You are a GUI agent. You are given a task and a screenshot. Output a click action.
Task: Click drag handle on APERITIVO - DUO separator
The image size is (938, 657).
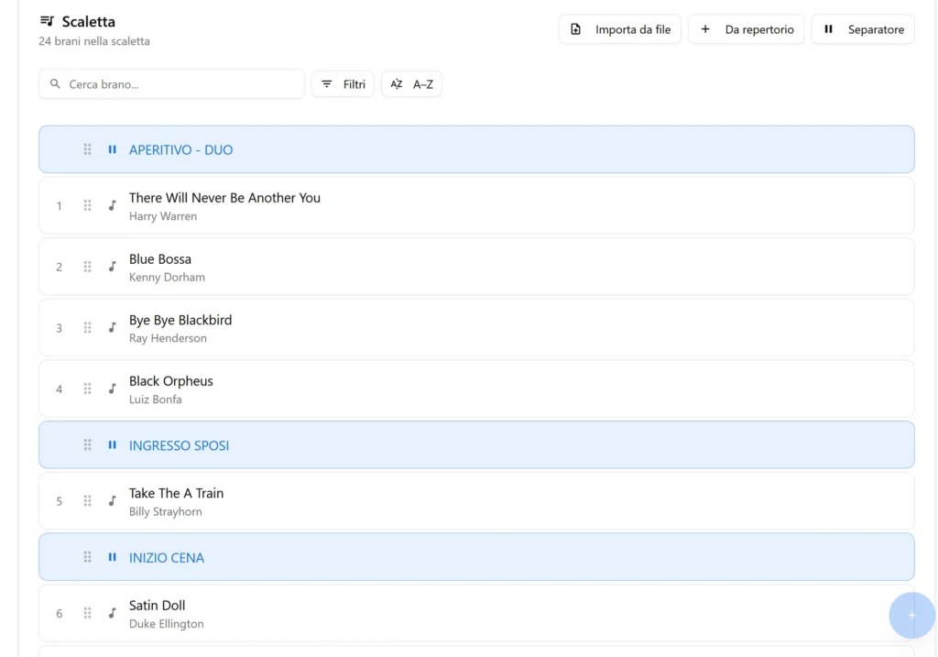[88, 149]
